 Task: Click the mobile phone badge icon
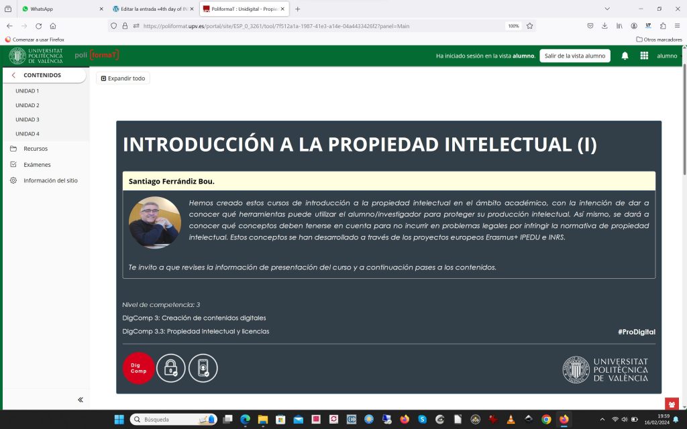[x=203, y=368]
